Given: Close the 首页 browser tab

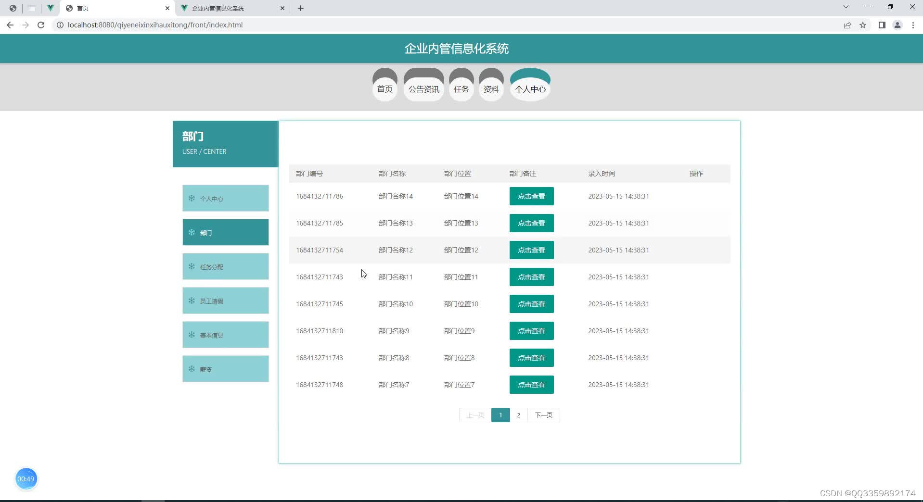Looking at the screenshot, I should (167, 8).
